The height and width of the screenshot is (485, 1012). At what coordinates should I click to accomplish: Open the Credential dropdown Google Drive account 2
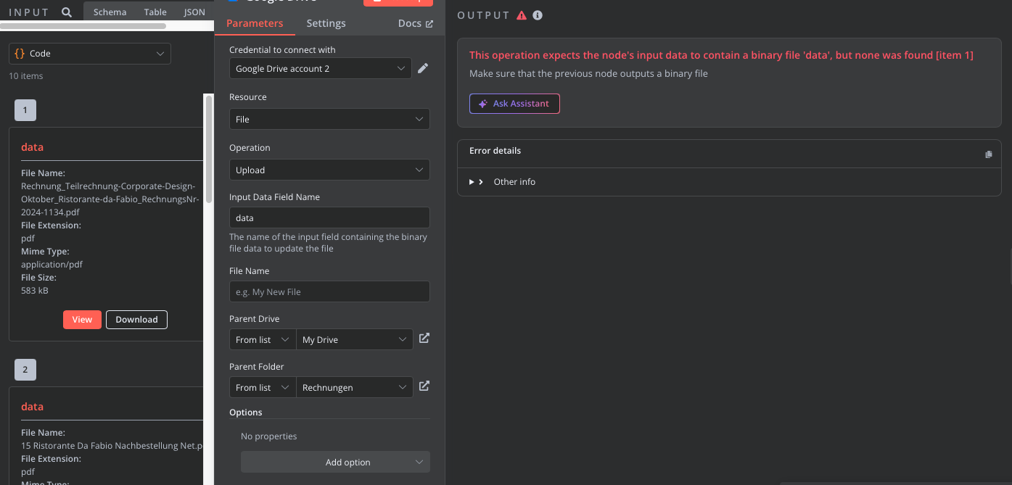[320, 68]
